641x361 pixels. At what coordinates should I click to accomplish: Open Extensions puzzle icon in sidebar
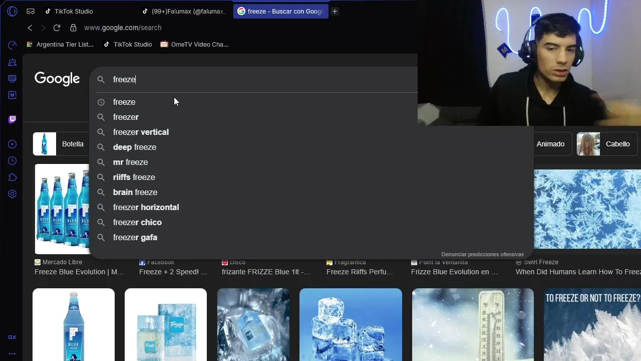[x=13, y=177]
